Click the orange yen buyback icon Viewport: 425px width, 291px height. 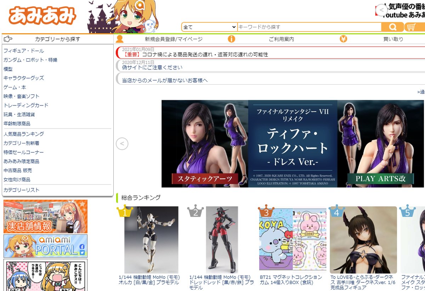click(343, 39)
